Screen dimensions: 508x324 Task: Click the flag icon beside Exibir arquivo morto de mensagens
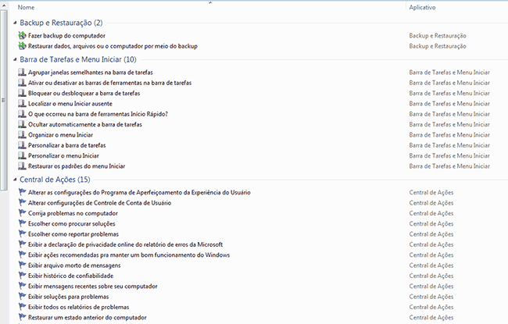pos(22,265)
